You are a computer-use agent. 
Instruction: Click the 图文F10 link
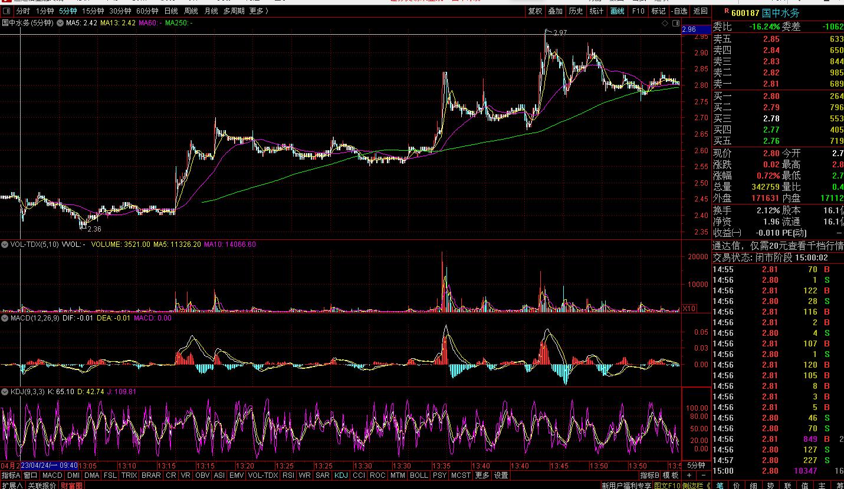pos(667,485)
